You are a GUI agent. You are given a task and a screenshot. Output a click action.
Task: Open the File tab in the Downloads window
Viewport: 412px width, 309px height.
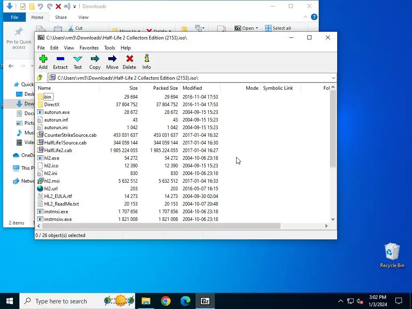(x=14, y=17)
